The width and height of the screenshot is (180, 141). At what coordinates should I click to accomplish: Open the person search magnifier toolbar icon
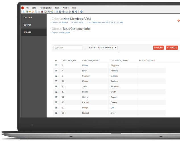(x=57, y=12)
